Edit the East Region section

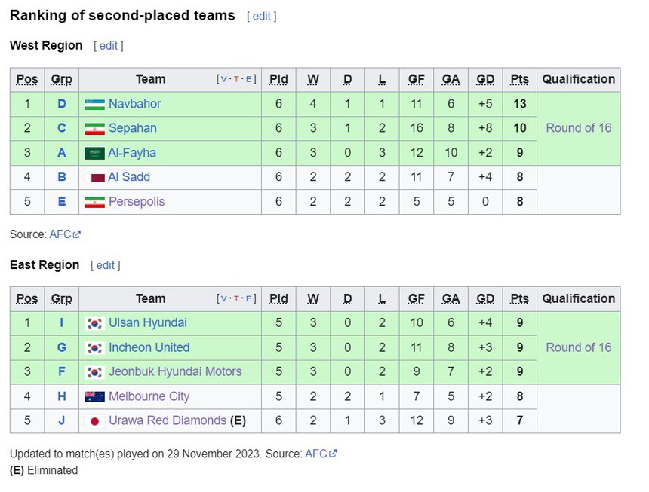(106, 265)
